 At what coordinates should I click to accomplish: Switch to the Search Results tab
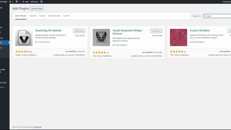[x=21, y=16]
